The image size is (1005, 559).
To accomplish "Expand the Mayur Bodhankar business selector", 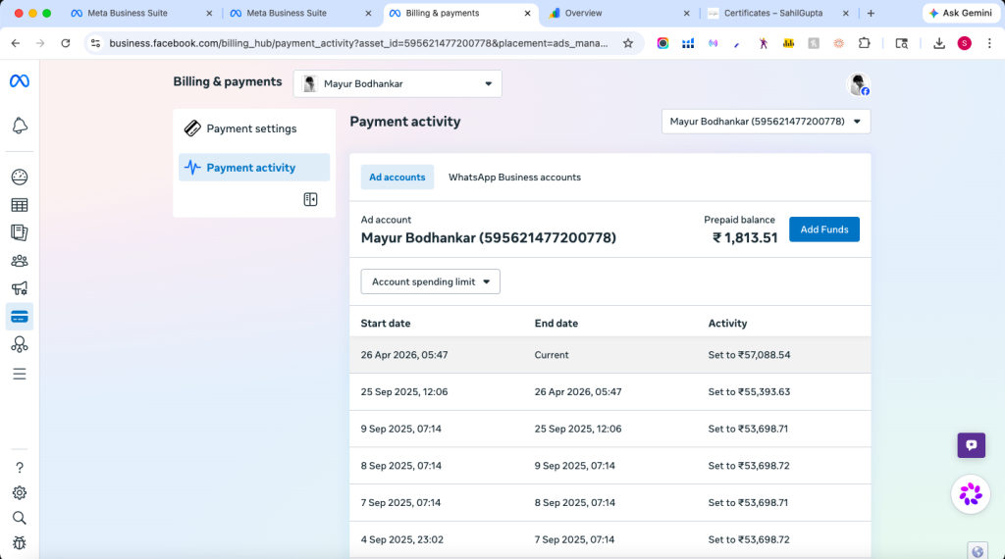I will pos(397,84).
